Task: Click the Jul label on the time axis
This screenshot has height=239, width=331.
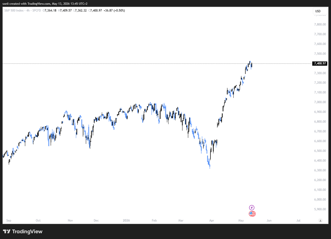Action: pos(298,221)
